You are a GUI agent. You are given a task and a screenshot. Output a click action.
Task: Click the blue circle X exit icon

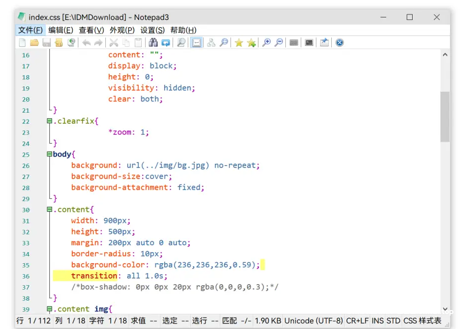pyautogui.click(x=340, y=43)
